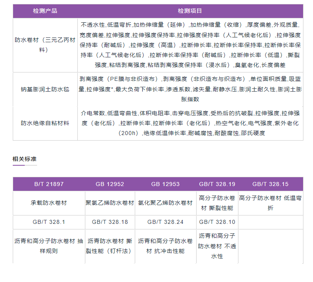Select the 防水绝缘自粘材料 product cell

(x=45, y=123)
